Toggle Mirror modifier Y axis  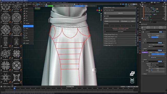pos(158,45)
